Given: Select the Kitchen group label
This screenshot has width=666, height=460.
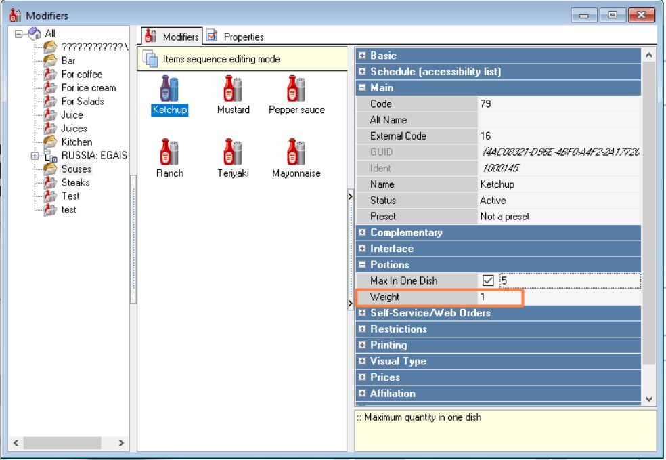Looking at the screenshot, I should tap(77, 142).
